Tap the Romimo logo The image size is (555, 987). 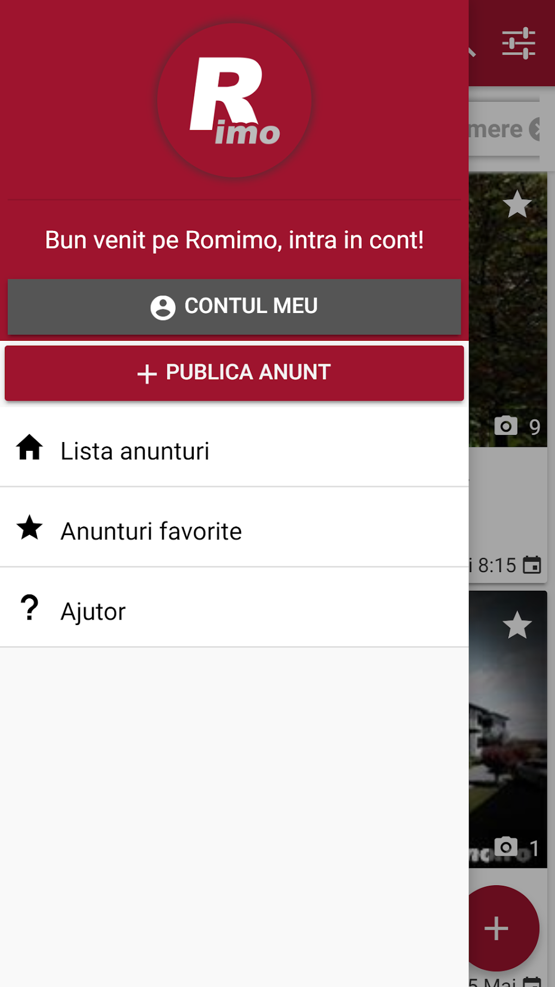(235, 101)
